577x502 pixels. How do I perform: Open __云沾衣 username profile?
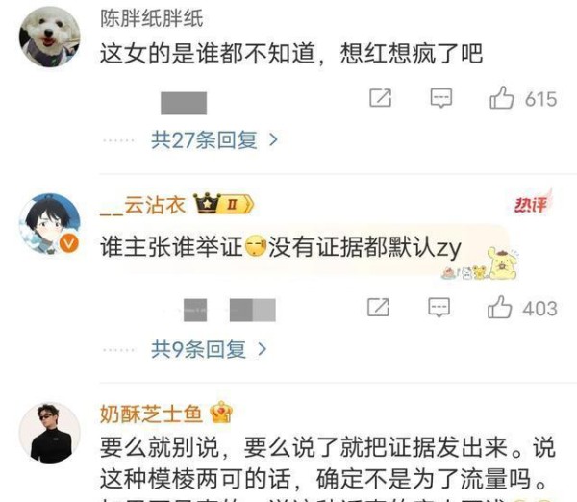click(x=142, y=205)
